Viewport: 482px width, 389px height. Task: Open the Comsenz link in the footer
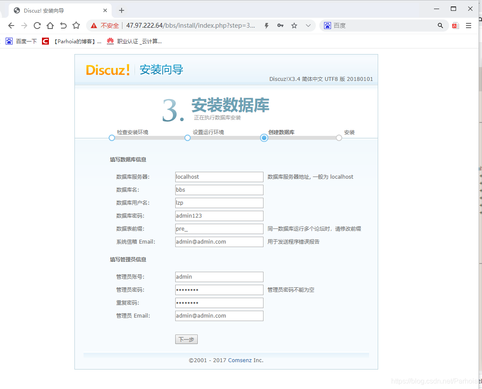(240, 360)
